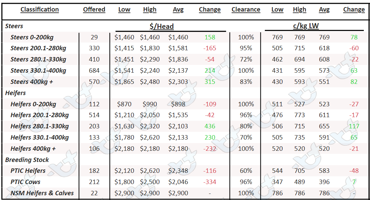Select the Steers 0-200kg row label
This screenshot has width=370, height=200.
click(x=32, y=37)
